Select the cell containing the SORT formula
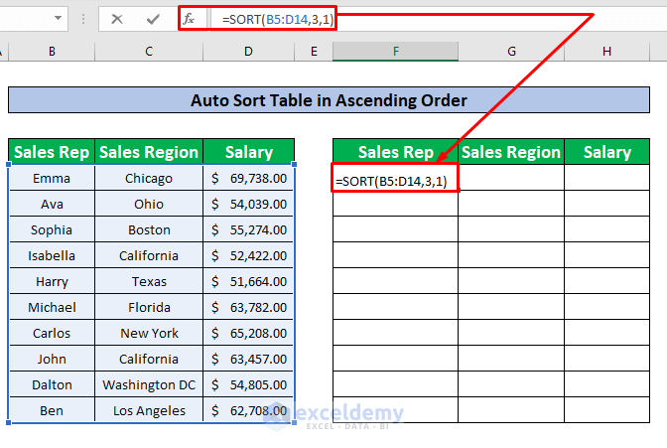This screenshot has width=667, height=448. (395, 180)
